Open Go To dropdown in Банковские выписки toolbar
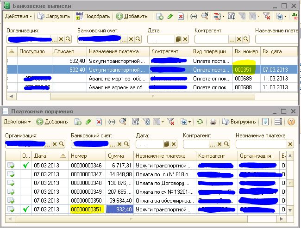The image size is (301, 228). pyautogui.click(x=282, y=17)
